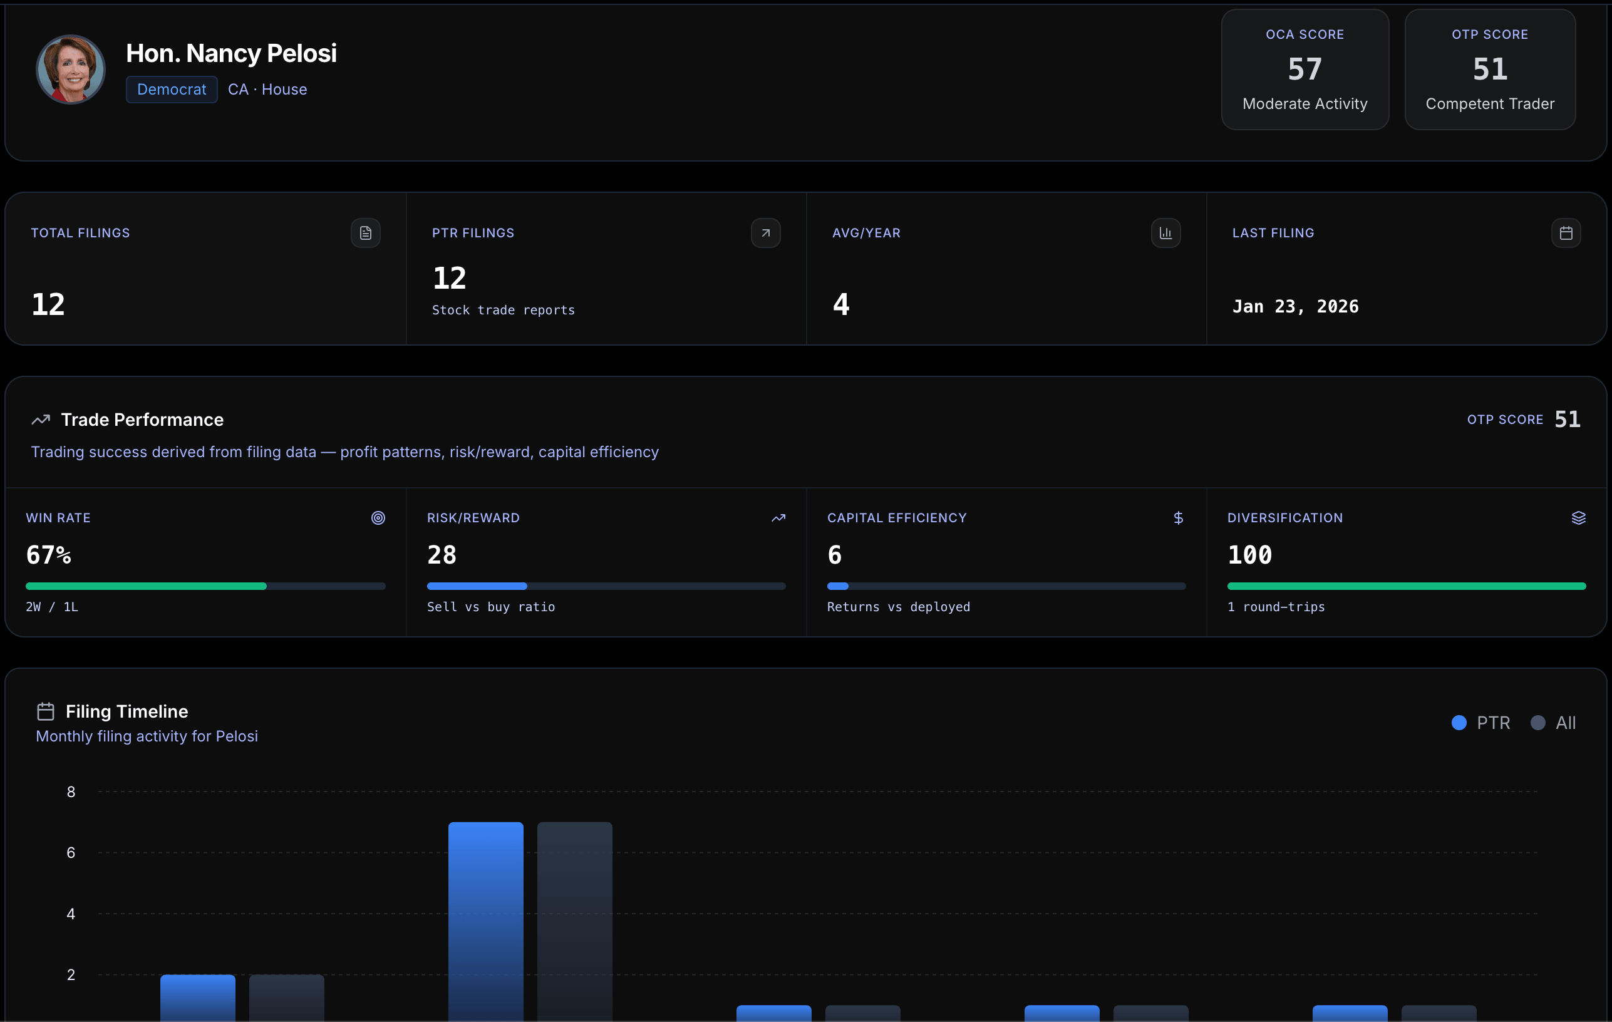The image size is (1612, 1022).
Task: Click the y-axis label 8
Action: point(71,792)
